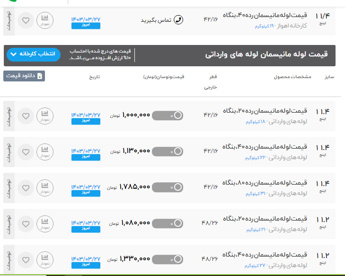Toggle the switch next to the 1,330,000 price
This screenshot has width=345, height=276.
[x=168, y=259]
